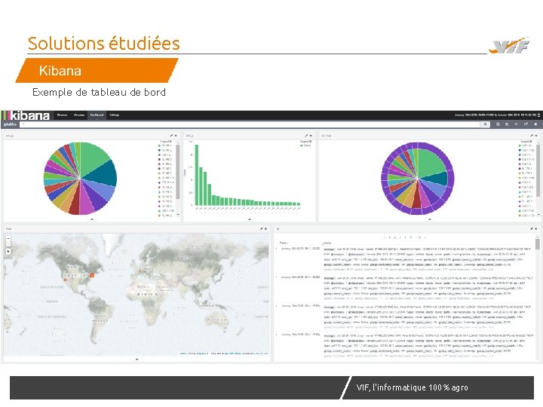The height and width of the screenshot is (407, 543).
Task: Click the _source column header
Action: (x=327, y=243)
